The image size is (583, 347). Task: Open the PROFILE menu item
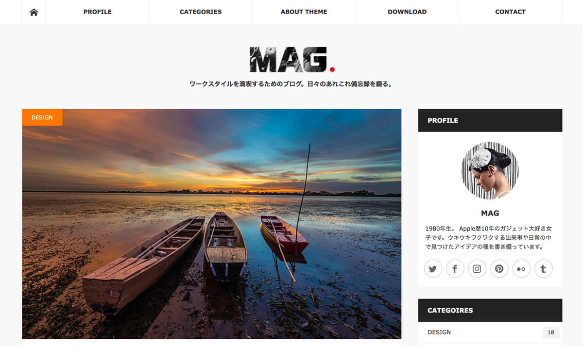97,12
